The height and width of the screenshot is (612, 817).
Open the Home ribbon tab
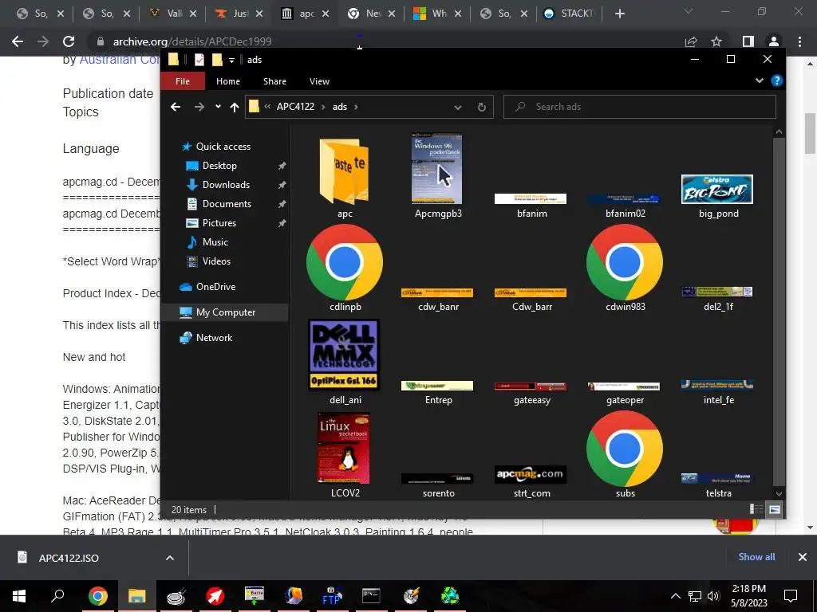click(228, 81)
